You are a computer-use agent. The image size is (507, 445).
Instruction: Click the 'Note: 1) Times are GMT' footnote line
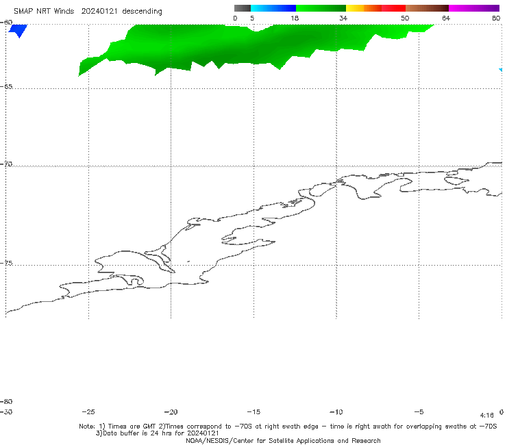288,427
